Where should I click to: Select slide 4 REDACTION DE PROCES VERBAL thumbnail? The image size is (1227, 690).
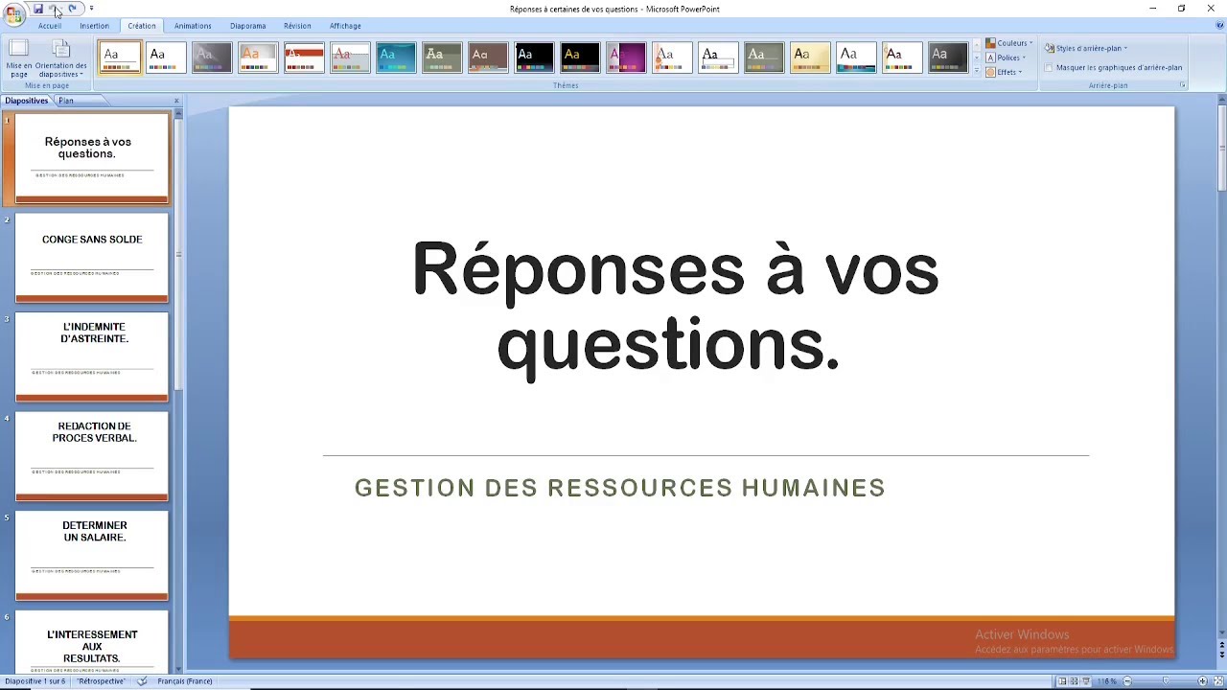(x=91, y=456)
